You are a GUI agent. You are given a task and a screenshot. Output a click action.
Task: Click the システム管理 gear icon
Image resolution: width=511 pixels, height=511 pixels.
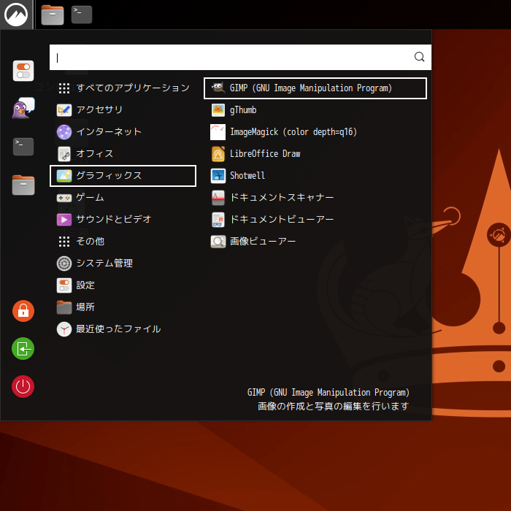tap(64, 264)
